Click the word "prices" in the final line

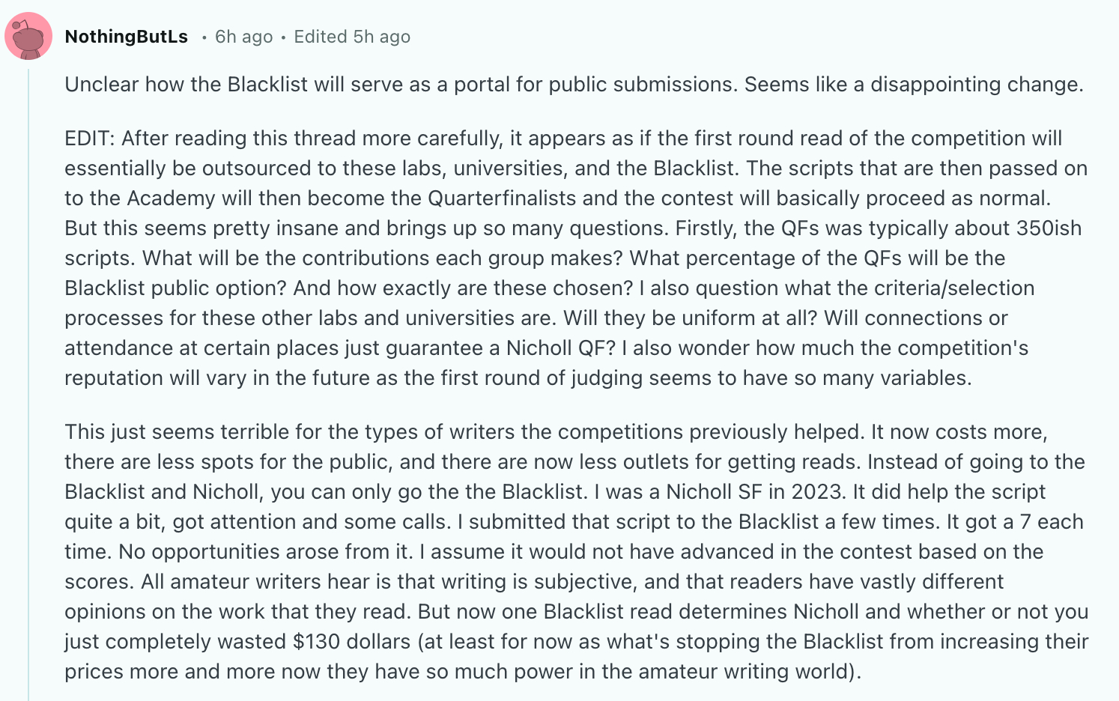94,672
